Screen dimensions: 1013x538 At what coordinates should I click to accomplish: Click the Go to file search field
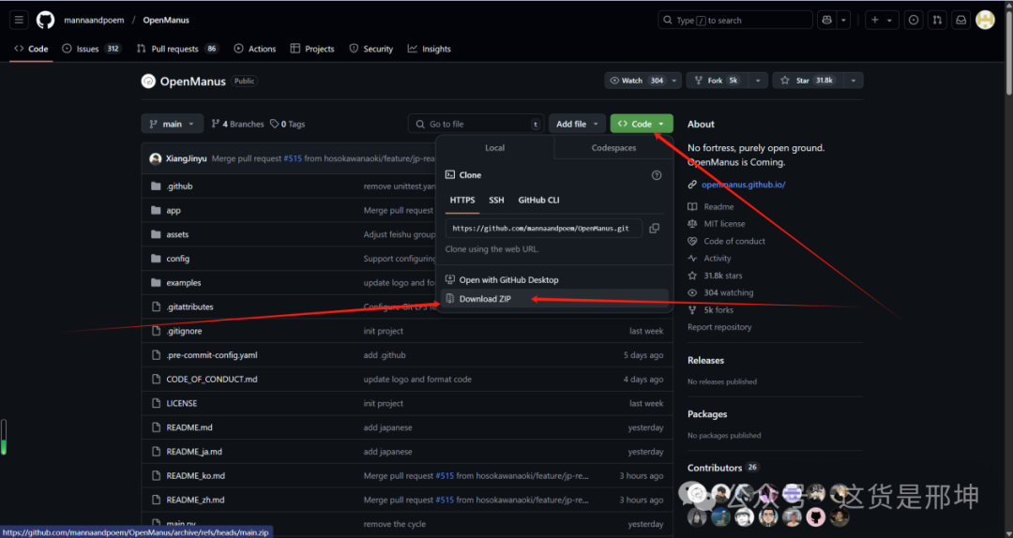[476, 124]
